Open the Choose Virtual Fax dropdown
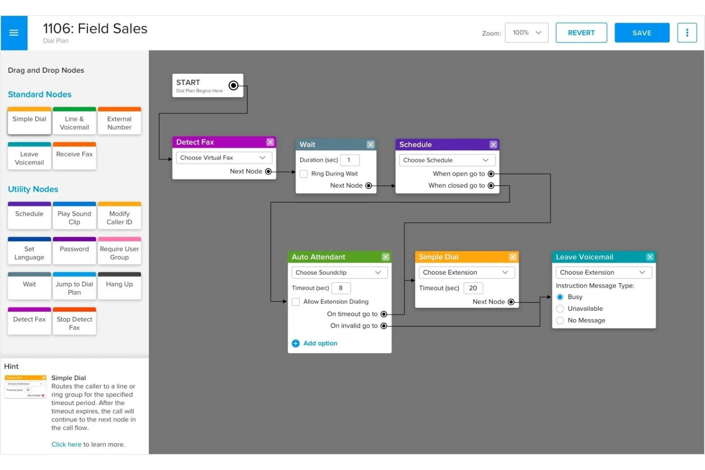Viewport: 705px width, 470px height. 223,157
